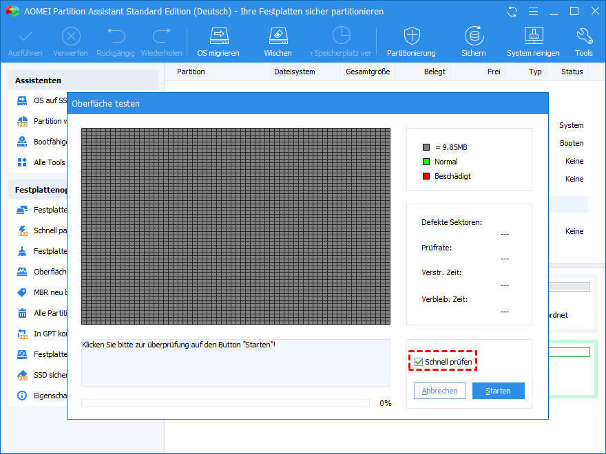Click the Booten status cell
This screenshot has height=454, width=606.
572,143
